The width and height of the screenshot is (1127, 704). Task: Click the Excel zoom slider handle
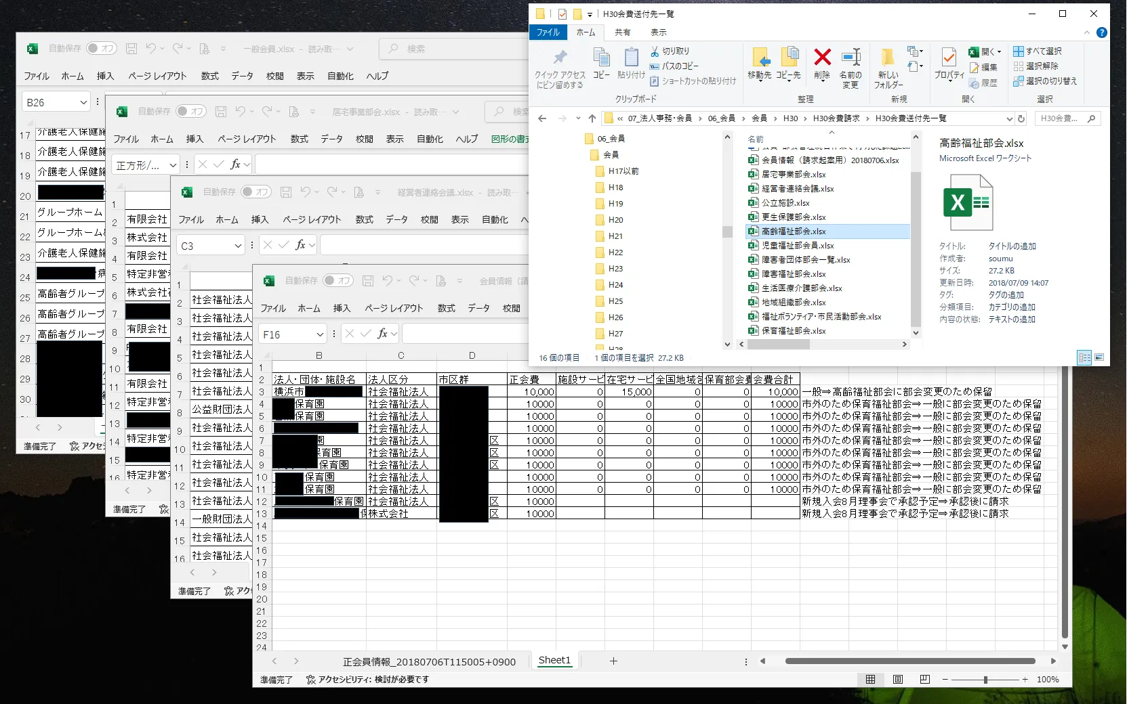click(x=985, y=680)
